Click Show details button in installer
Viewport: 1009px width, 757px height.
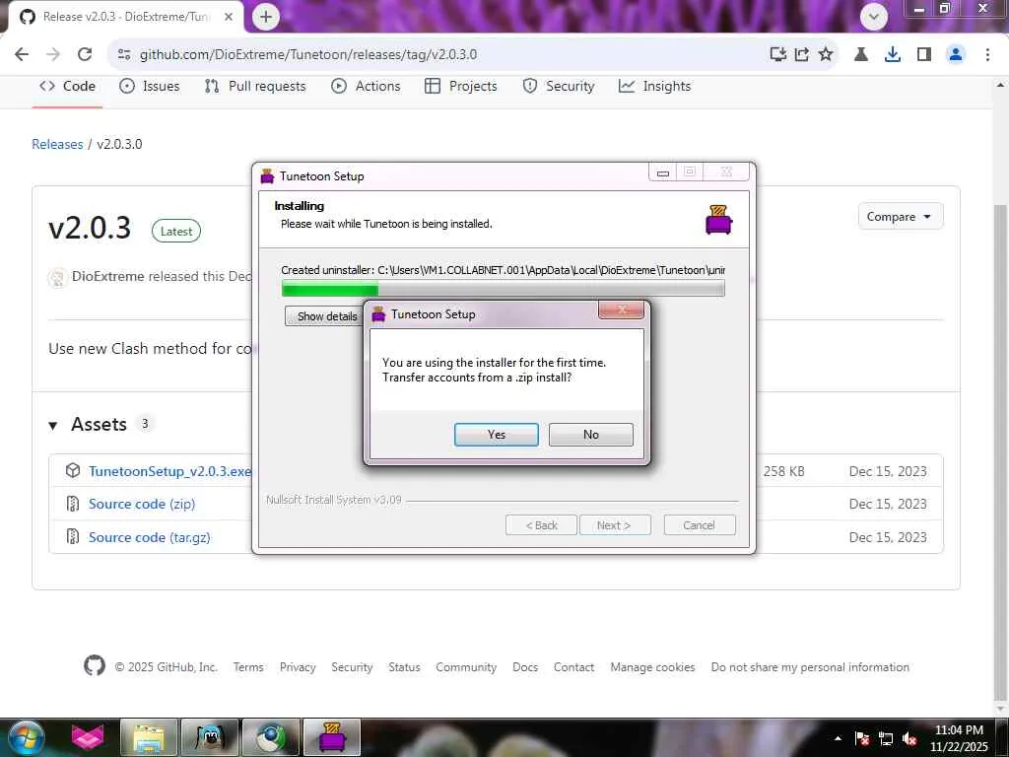325,316
